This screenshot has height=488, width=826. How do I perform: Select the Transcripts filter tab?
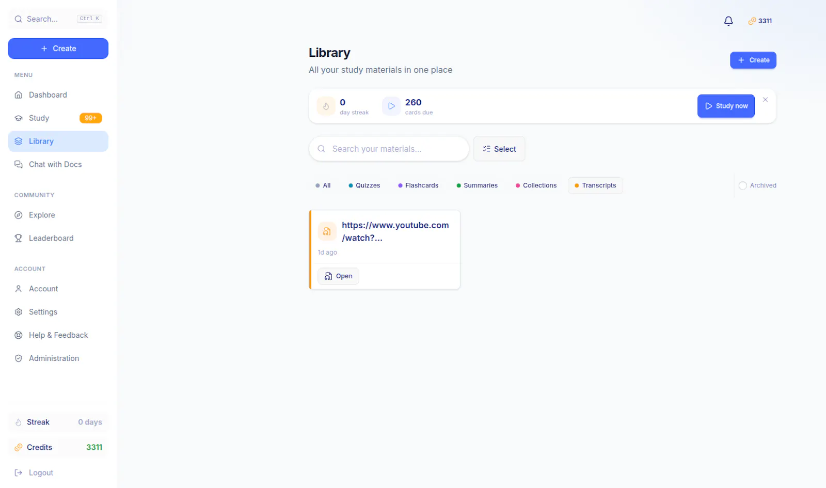(x=595, y=186)
